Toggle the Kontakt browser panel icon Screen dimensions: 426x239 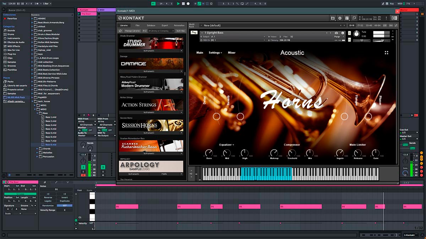tap(394, 18)
